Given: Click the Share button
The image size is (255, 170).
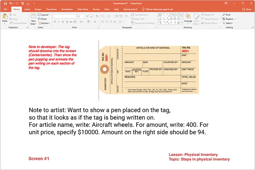Looking at the screenshot, I should pyautogui.click(x=247, y=9).
